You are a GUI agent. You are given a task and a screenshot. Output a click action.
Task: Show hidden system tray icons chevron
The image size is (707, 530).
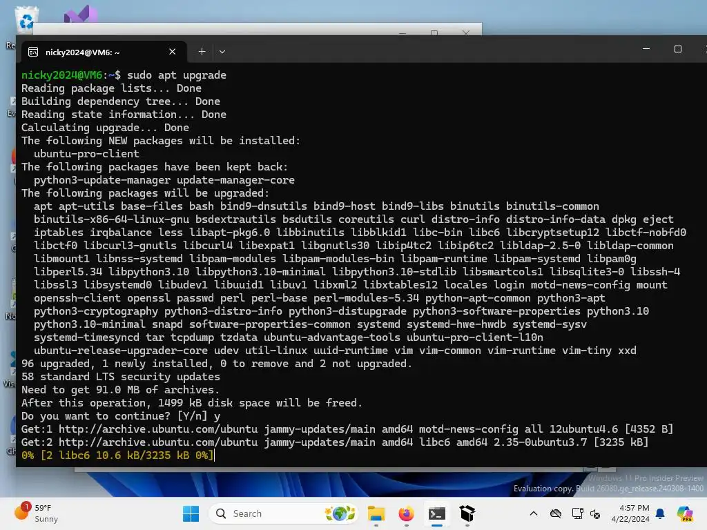(x=534, y=513)
